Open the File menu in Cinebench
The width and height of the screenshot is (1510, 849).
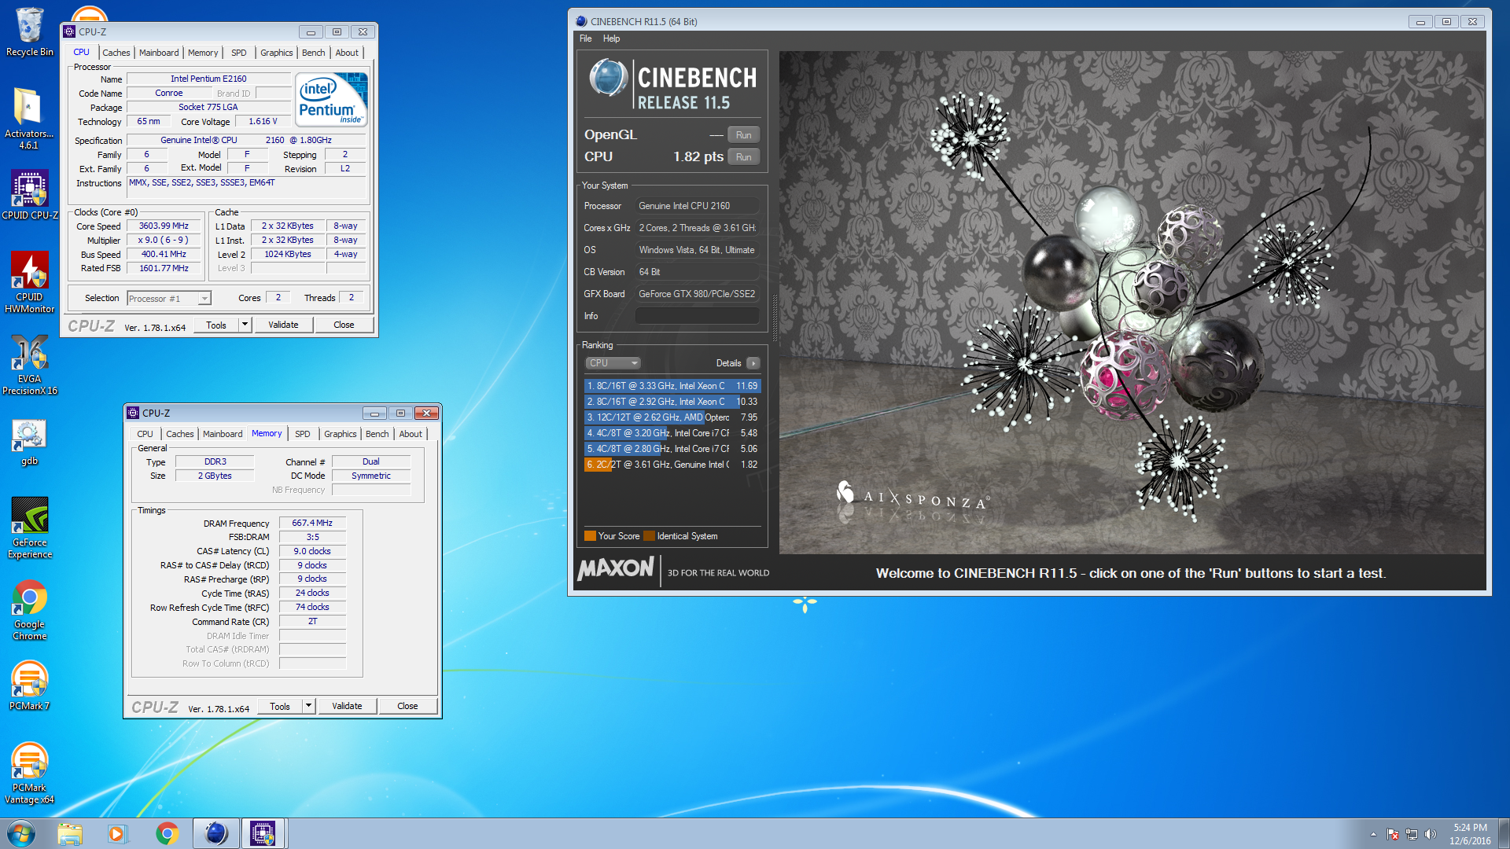pyautogui.click(x=585, y=39)
